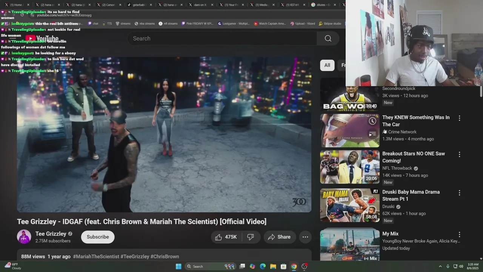
Task: Click Watch Later clock icon on Crime Network thumbnail
Action: point(372,121)
